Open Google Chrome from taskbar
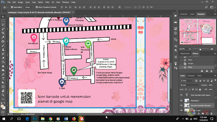Screen dimensions: 217x122 [51, 119]
